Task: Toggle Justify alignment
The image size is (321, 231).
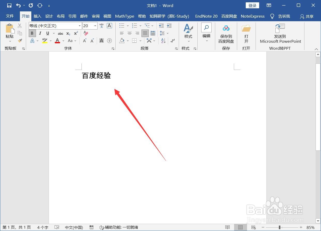Action: pyautogui.click(x=145, y=33)
